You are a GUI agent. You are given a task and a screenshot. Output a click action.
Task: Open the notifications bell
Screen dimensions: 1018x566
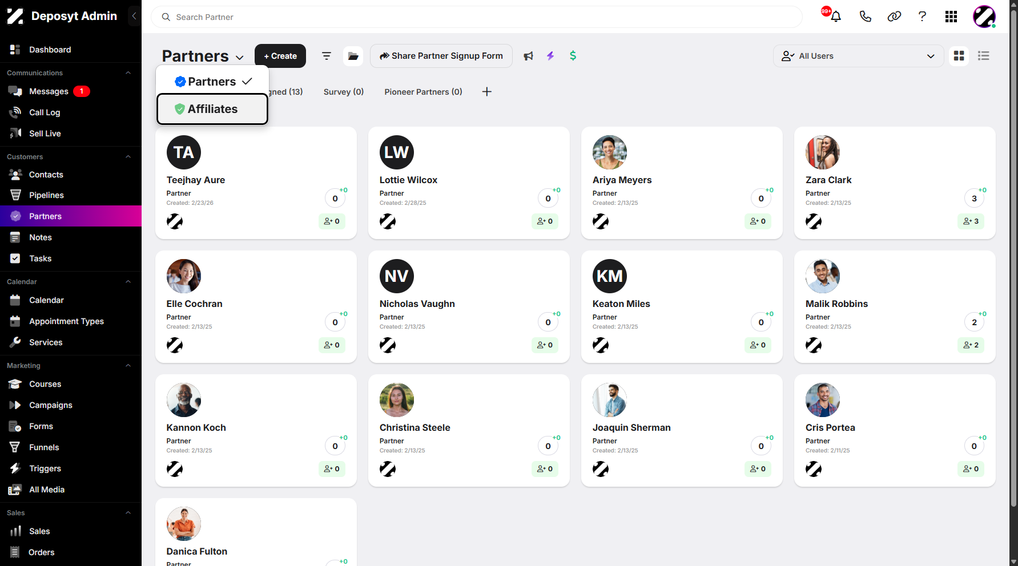point(835,17)
